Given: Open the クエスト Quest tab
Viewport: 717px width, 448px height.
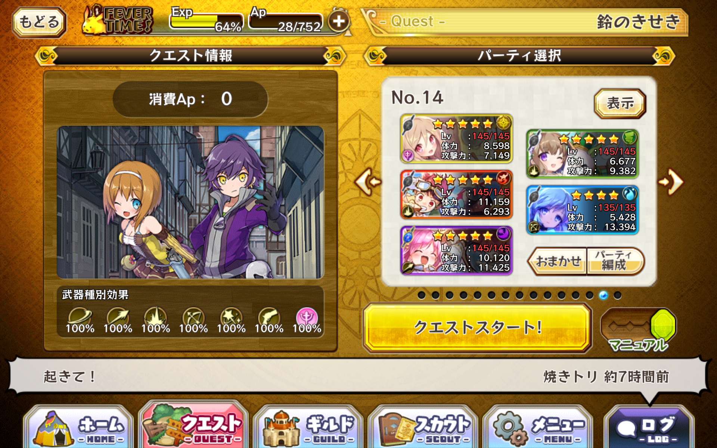Looking at the screenshot, I should 193,426.
